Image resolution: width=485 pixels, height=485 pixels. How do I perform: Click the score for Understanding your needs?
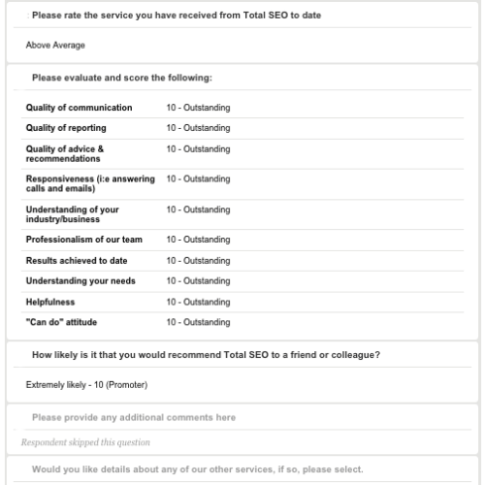coord(198,281)
